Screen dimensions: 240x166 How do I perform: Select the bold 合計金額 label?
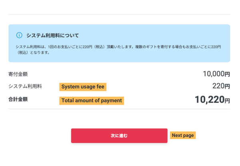coord(18,99)
